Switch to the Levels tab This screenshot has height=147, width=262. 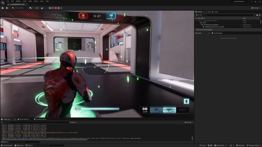tap(215, 12)
